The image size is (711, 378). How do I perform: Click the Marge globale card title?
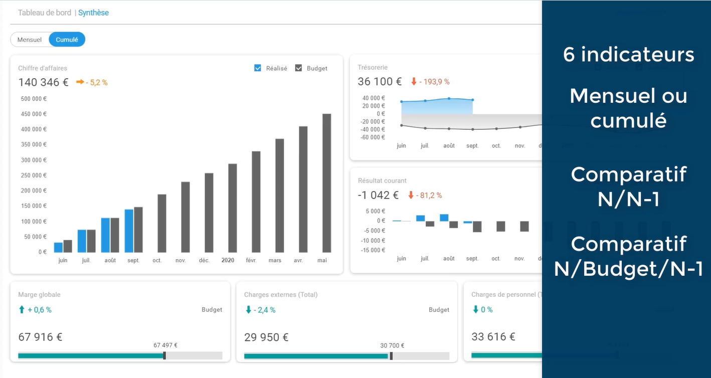pyautogui.click(x=39, y=295)
